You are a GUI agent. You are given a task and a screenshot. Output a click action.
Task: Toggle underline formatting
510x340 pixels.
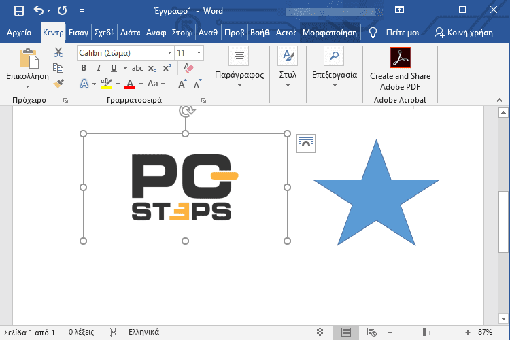pyautogui.click(x=114, y=68)
